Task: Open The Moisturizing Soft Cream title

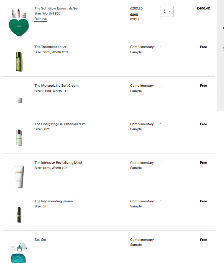Action: (56, 86)
